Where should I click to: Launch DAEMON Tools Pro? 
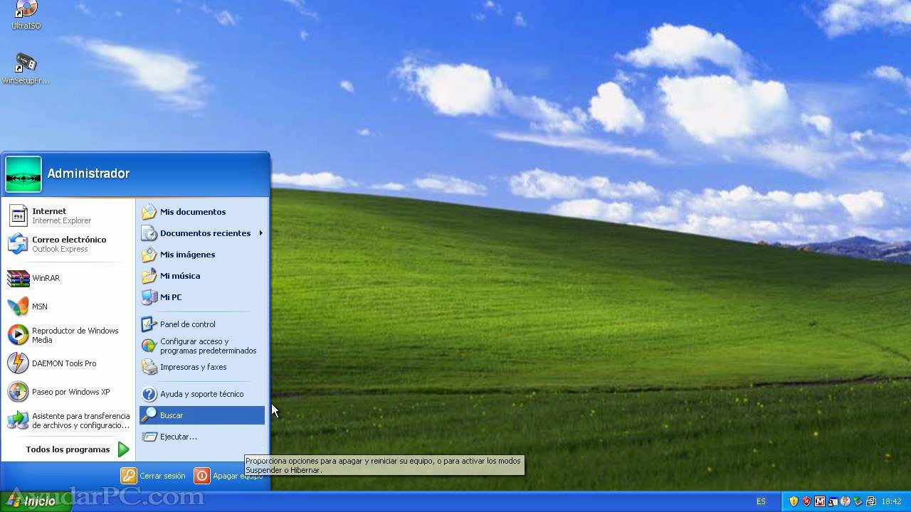click(68, 363)
